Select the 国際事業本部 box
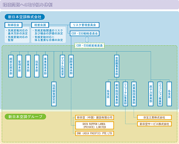The height and width of the screenshot is (144, 179). [x=71, y=66]
